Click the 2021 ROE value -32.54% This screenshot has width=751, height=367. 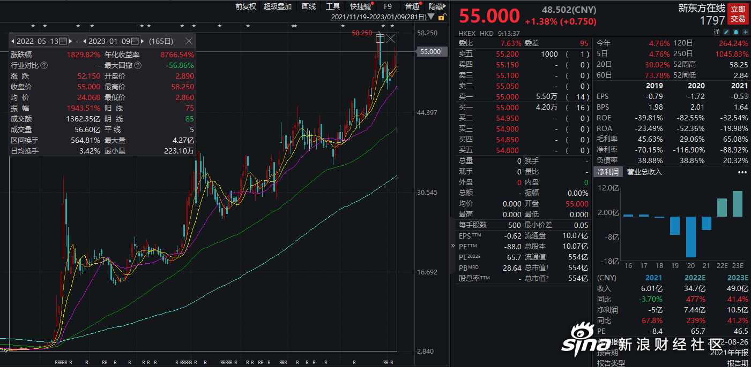[734, 118]
